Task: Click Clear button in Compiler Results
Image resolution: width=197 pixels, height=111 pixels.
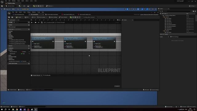Action: [117, 86]
